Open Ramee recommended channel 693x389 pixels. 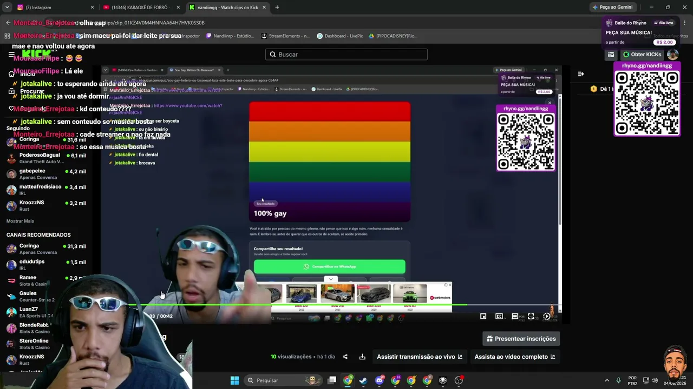click(x=46, y=280)
